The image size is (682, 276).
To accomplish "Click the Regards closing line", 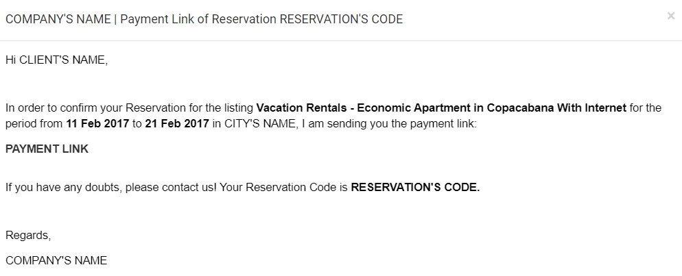I will (28, 235).
